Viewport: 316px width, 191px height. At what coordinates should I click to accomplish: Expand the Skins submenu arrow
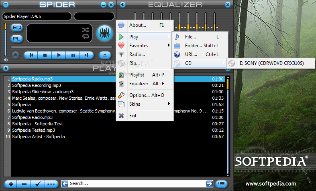[x=169, y=104]
